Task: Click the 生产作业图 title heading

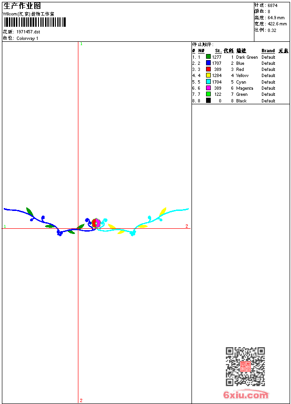Action: coord(22,6)
